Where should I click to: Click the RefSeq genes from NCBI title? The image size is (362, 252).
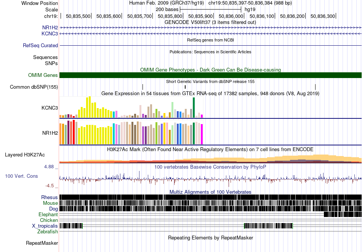(210, 40)
